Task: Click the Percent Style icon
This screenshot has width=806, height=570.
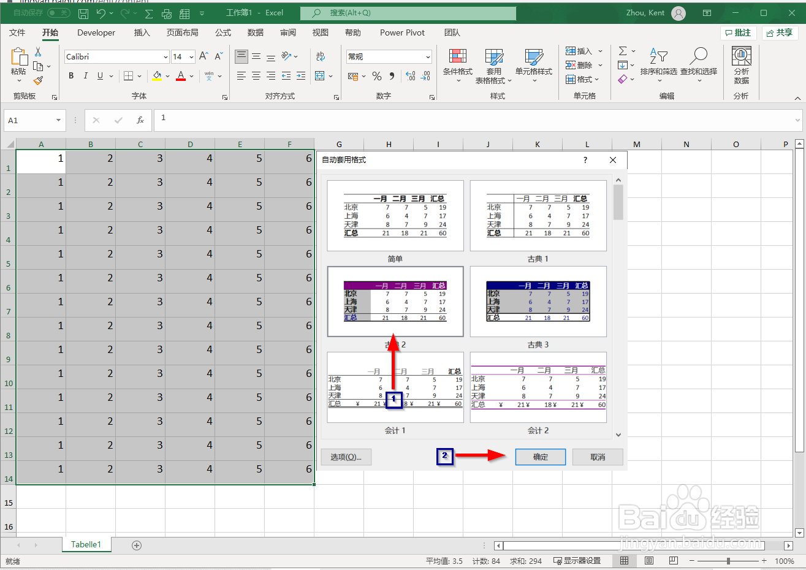Action: [377, 76]
